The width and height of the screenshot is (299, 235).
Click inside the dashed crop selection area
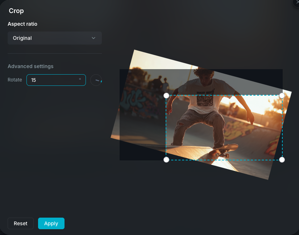pyautogui.click(x=224, y=127)
